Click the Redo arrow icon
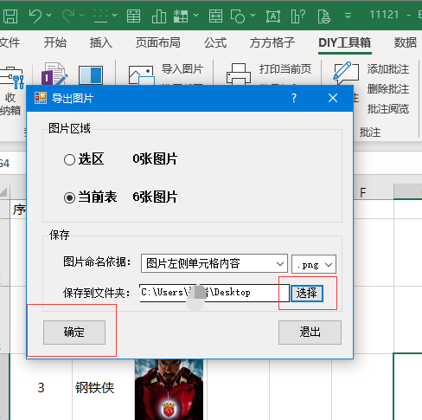This screenshot has height=420, width=422. click(68, 16)
